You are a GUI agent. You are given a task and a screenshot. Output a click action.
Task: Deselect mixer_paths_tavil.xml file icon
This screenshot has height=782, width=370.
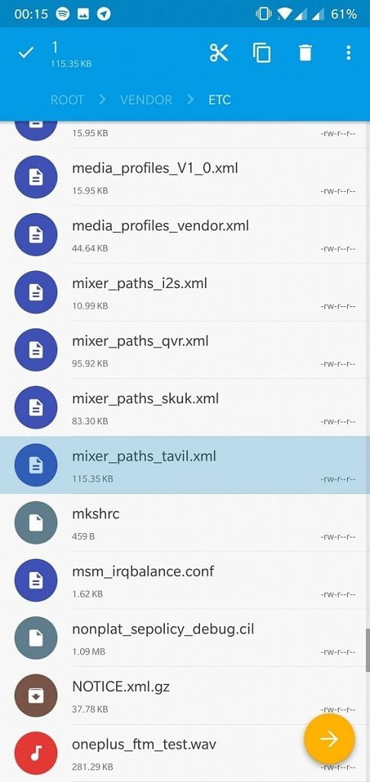35,465
